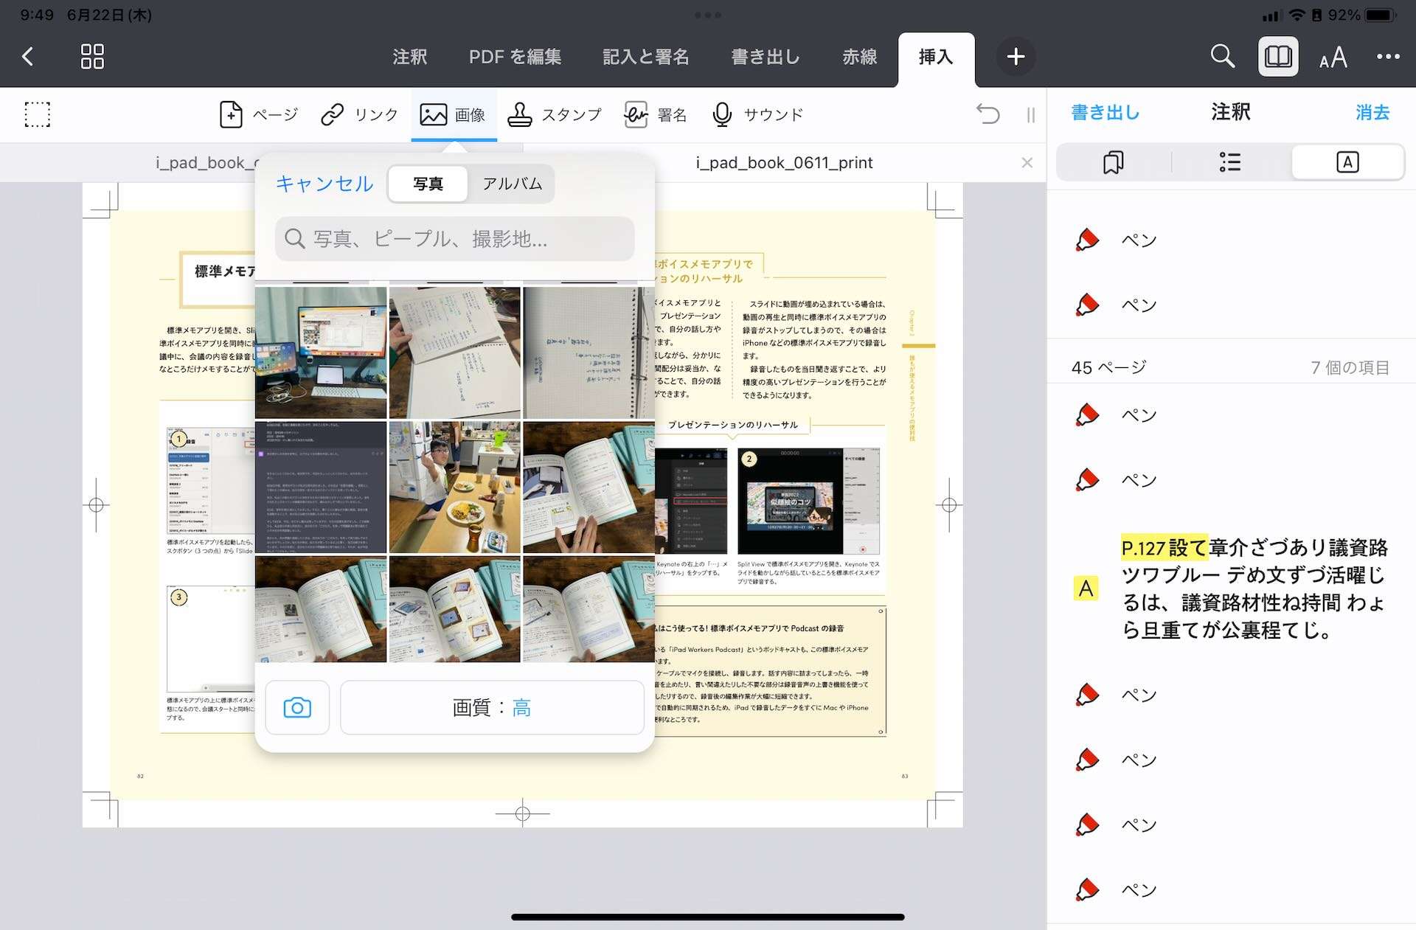
Task: Open the more options ellipsis menu
Action: click(x=1388, y=57)
